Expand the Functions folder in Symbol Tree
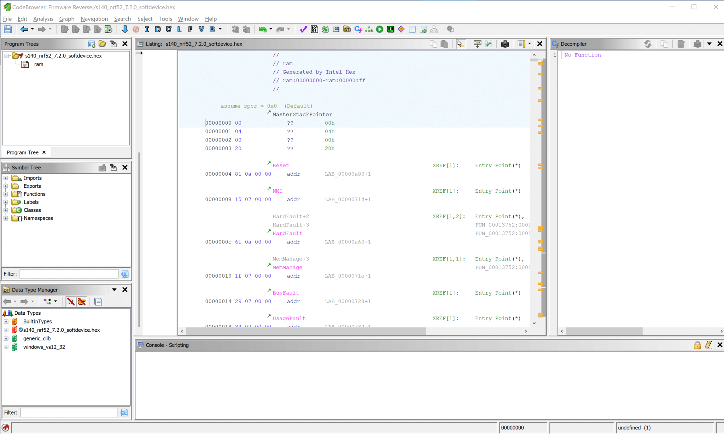The width and height of the screenshot is (724, 434). 6,194
